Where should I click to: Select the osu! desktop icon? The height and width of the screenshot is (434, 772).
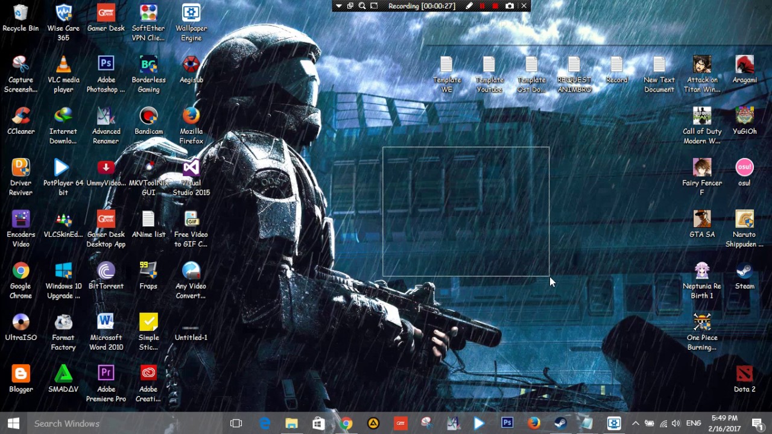(745, 172)
